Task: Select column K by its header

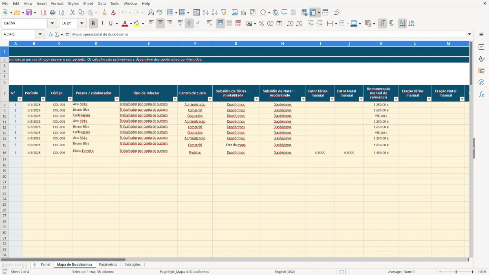Action: (381, 44)
